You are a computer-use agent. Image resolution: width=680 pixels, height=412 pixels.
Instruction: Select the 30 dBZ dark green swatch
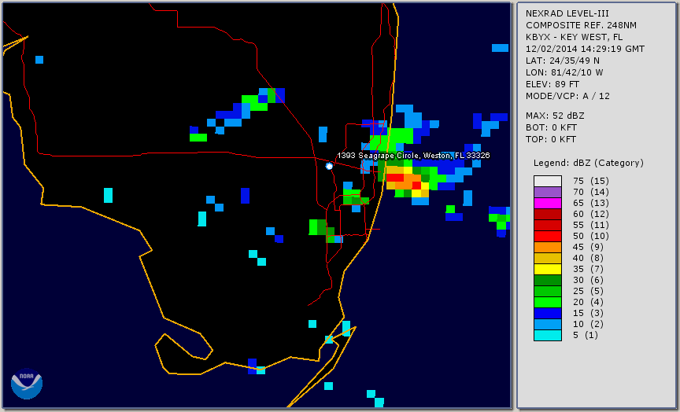[548, 280]
